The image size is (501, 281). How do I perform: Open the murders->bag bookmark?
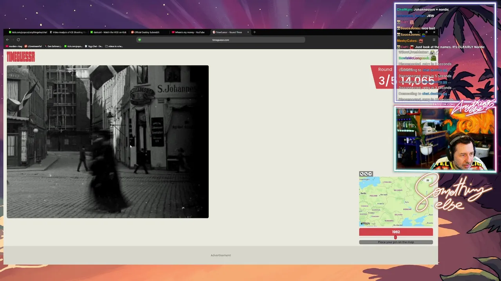pyautogui.click(x=14, y=46)
